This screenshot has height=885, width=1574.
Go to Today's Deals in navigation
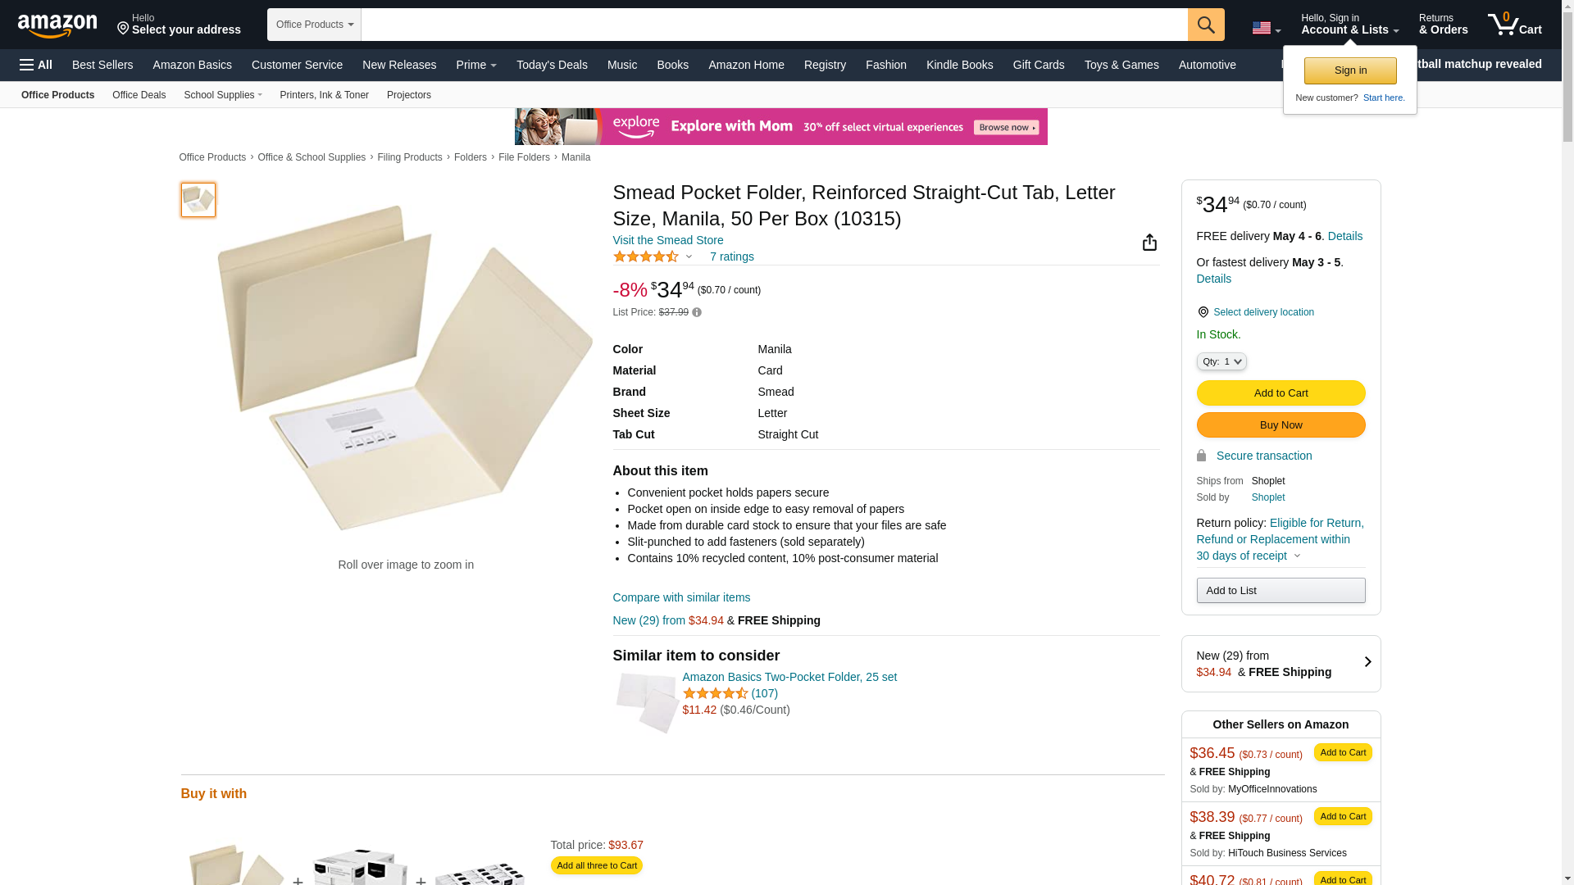(x=552, y=65)
